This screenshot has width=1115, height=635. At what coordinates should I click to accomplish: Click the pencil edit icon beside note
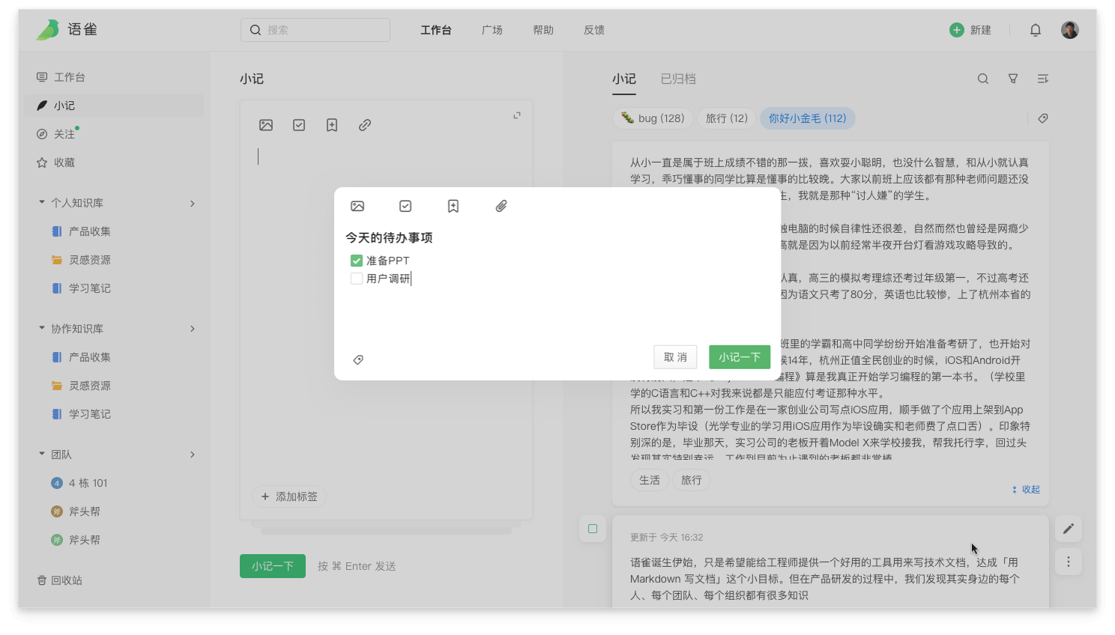point(1069,529)
